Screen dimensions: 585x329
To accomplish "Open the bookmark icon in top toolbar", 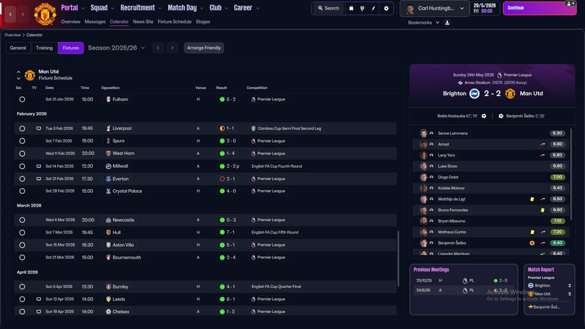I will coord(351,8).
